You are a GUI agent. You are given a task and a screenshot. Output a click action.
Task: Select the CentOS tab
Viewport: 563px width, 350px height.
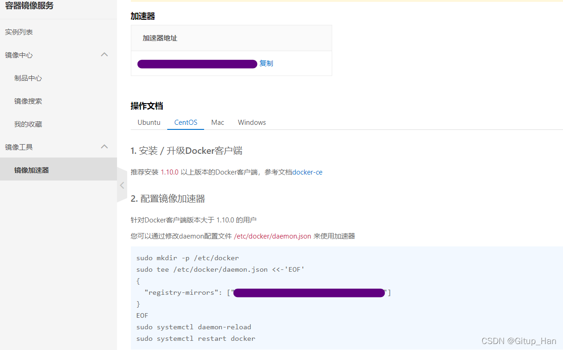click(186, 122)
